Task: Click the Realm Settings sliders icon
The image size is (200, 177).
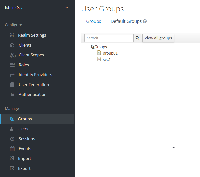Action: click(x=12, y=35)
